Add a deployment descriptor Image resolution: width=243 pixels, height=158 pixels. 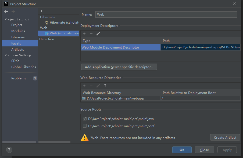[84, 34]
